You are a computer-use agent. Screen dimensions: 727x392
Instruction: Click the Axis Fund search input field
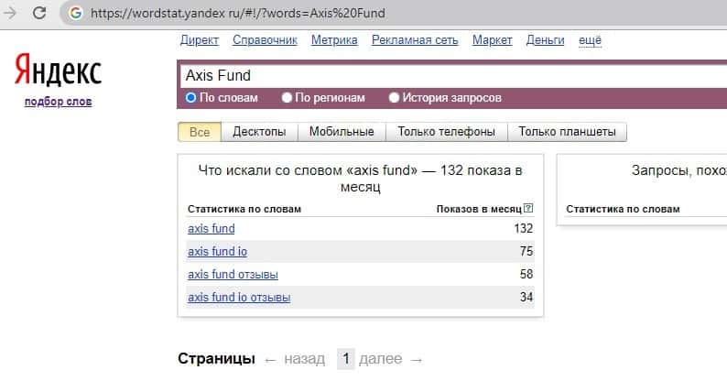[x=449, y=75]
